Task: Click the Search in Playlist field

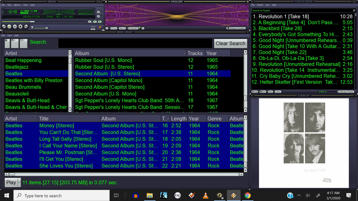Action: pyautogui.click(x=302, y=11)
